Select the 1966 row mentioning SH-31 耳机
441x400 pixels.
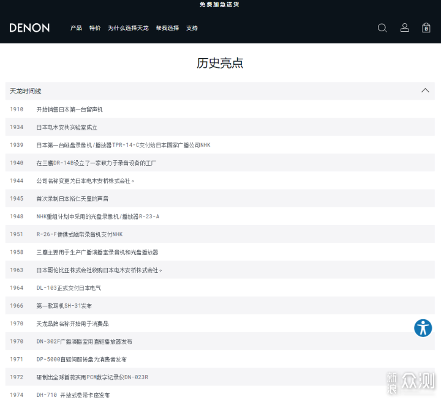coord(220,305)
